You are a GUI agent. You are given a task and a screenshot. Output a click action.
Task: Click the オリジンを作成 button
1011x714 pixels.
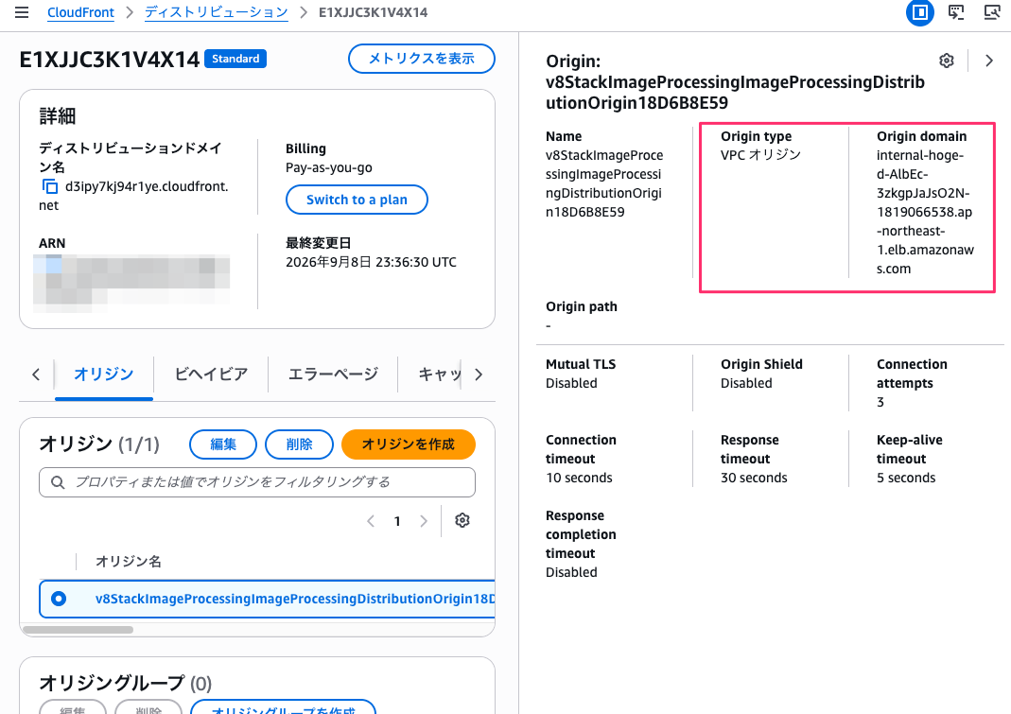[x=409, y=444]
